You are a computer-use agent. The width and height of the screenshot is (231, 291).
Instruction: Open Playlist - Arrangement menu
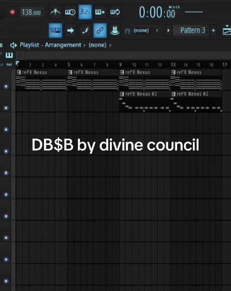(x=50, y=45)
